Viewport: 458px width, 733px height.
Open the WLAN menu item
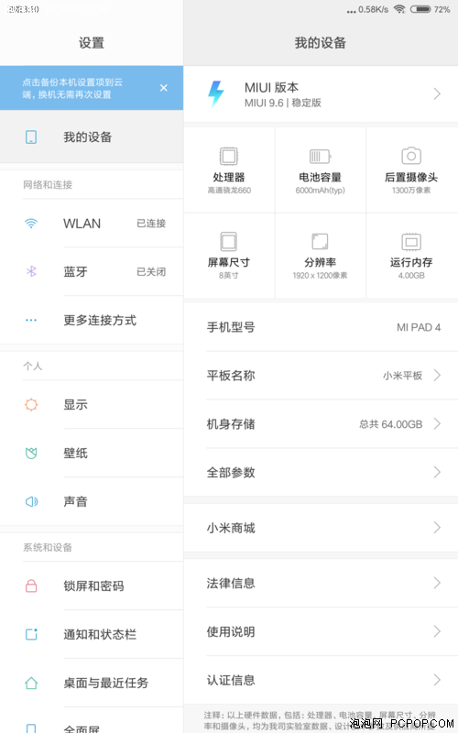[x=92, y=224]
